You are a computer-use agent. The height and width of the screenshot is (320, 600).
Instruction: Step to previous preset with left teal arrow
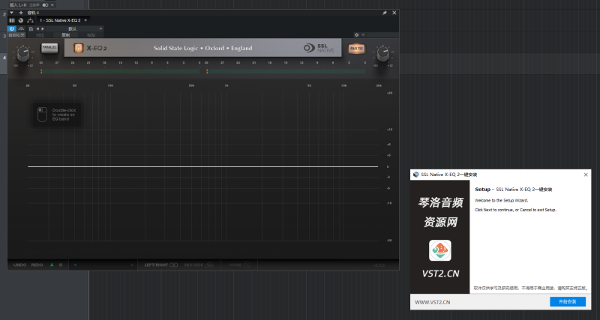click(75, 265)
